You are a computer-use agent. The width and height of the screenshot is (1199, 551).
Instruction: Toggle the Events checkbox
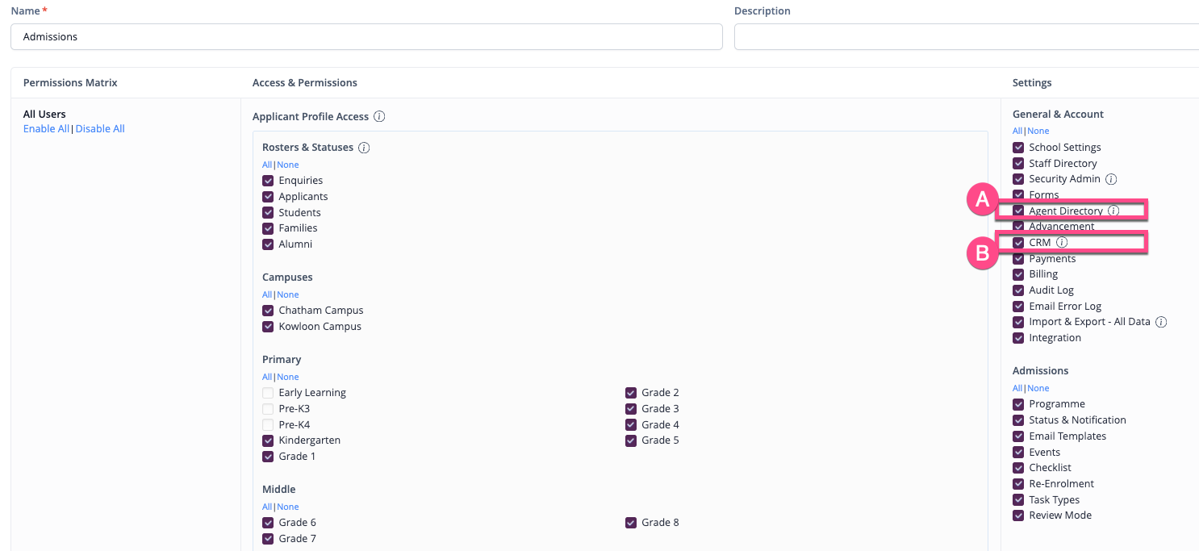[x=1018, y=453]
